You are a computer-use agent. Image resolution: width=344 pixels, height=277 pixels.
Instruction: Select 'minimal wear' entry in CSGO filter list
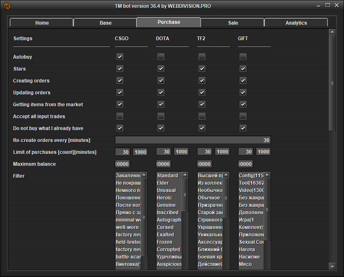128,220
